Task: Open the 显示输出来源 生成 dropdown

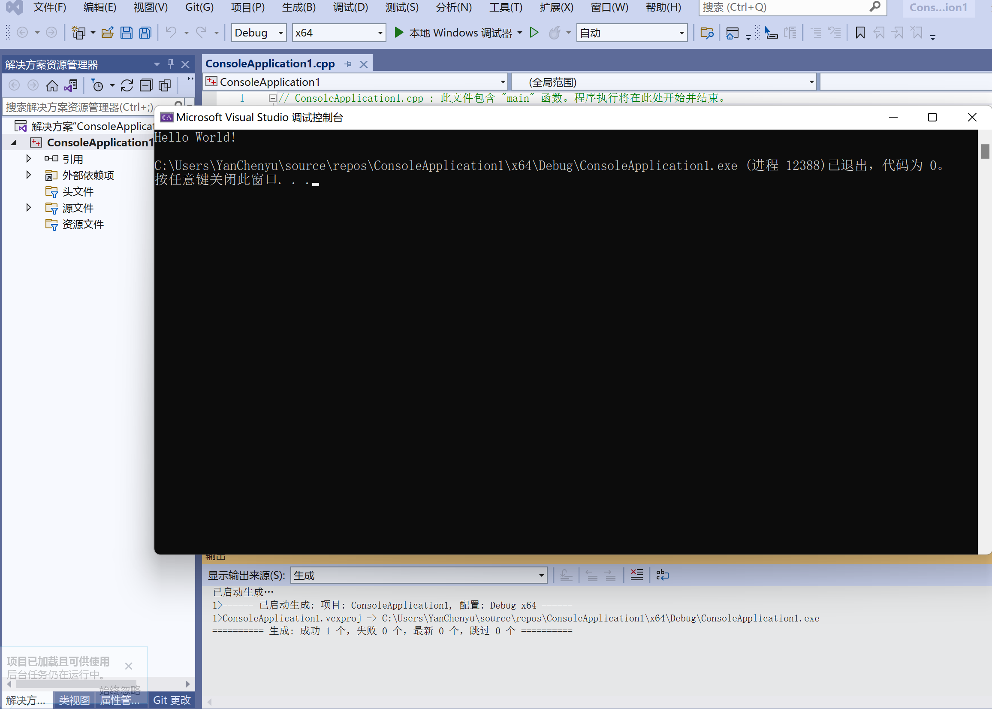Action: coord(419,576)
